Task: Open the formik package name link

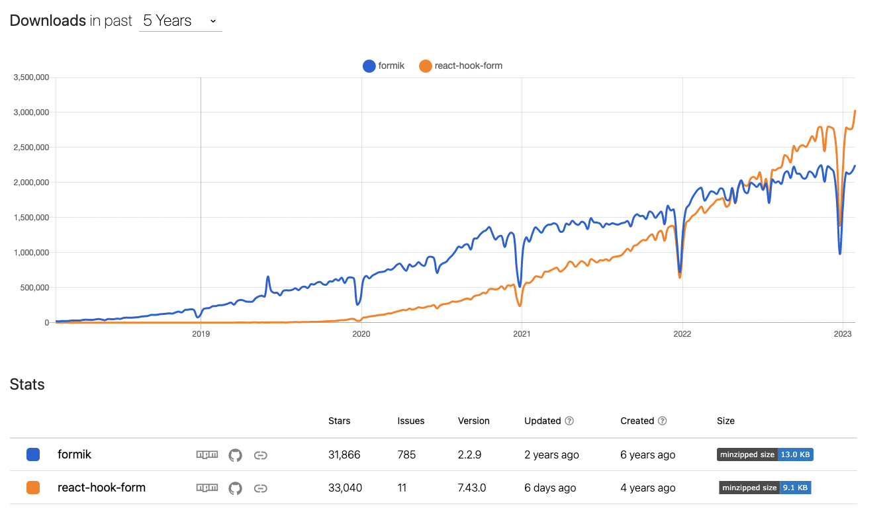Action: coord(75,454)
